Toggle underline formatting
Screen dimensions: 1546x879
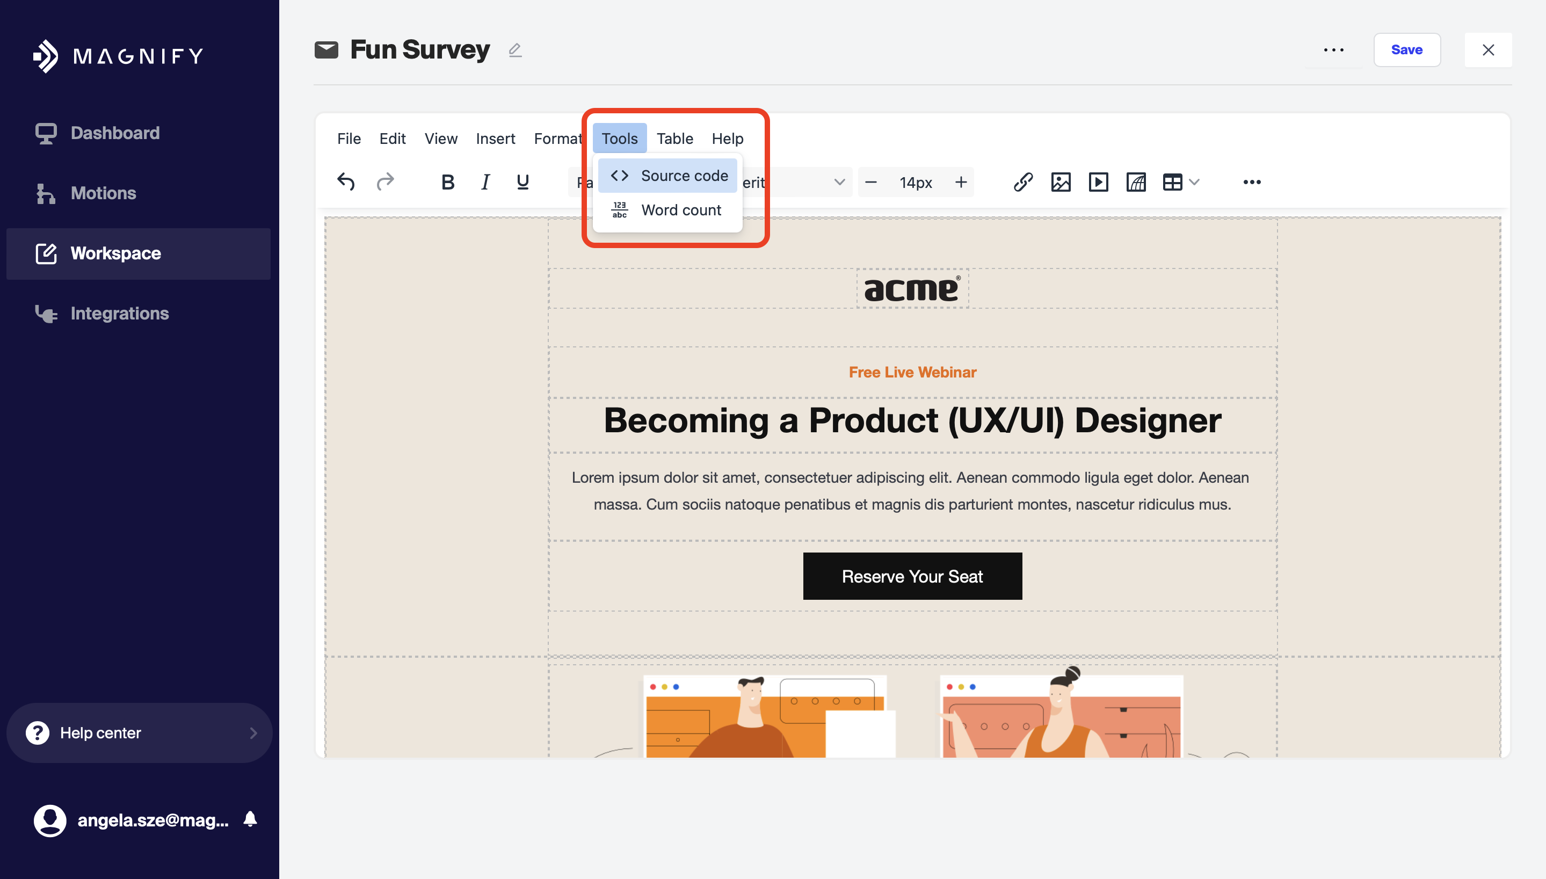(x=523, y=181)
